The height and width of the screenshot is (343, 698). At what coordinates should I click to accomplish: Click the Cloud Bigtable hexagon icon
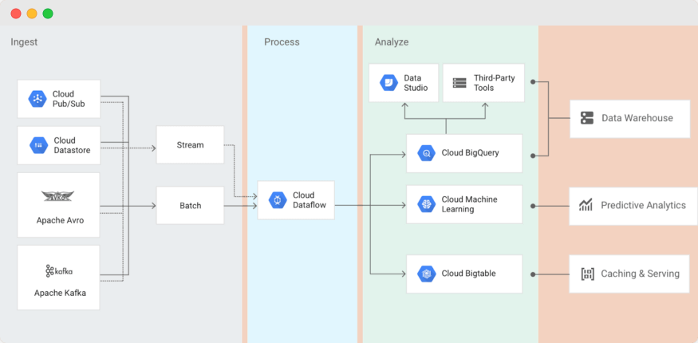[x=427, y=274]
